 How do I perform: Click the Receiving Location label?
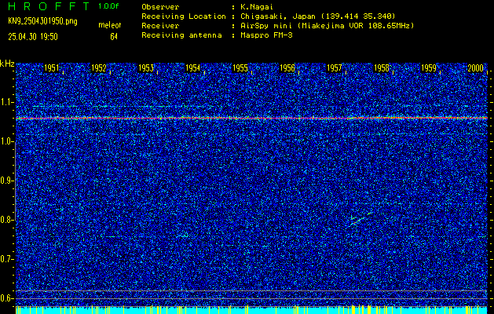tap(184, 16)
